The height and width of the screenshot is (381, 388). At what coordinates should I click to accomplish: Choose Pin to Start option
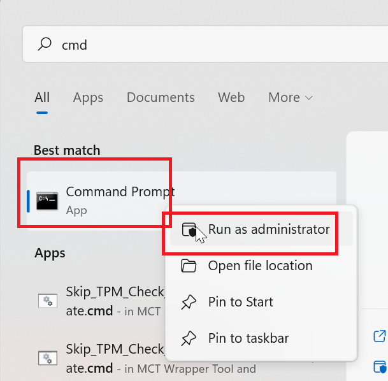[261, 302]
